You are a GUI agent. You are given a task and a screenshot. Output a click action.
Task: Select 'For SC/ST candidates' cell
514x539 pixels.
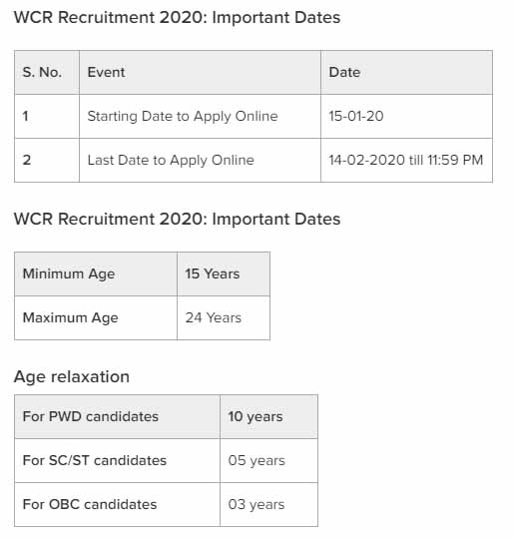click(117, 461)
